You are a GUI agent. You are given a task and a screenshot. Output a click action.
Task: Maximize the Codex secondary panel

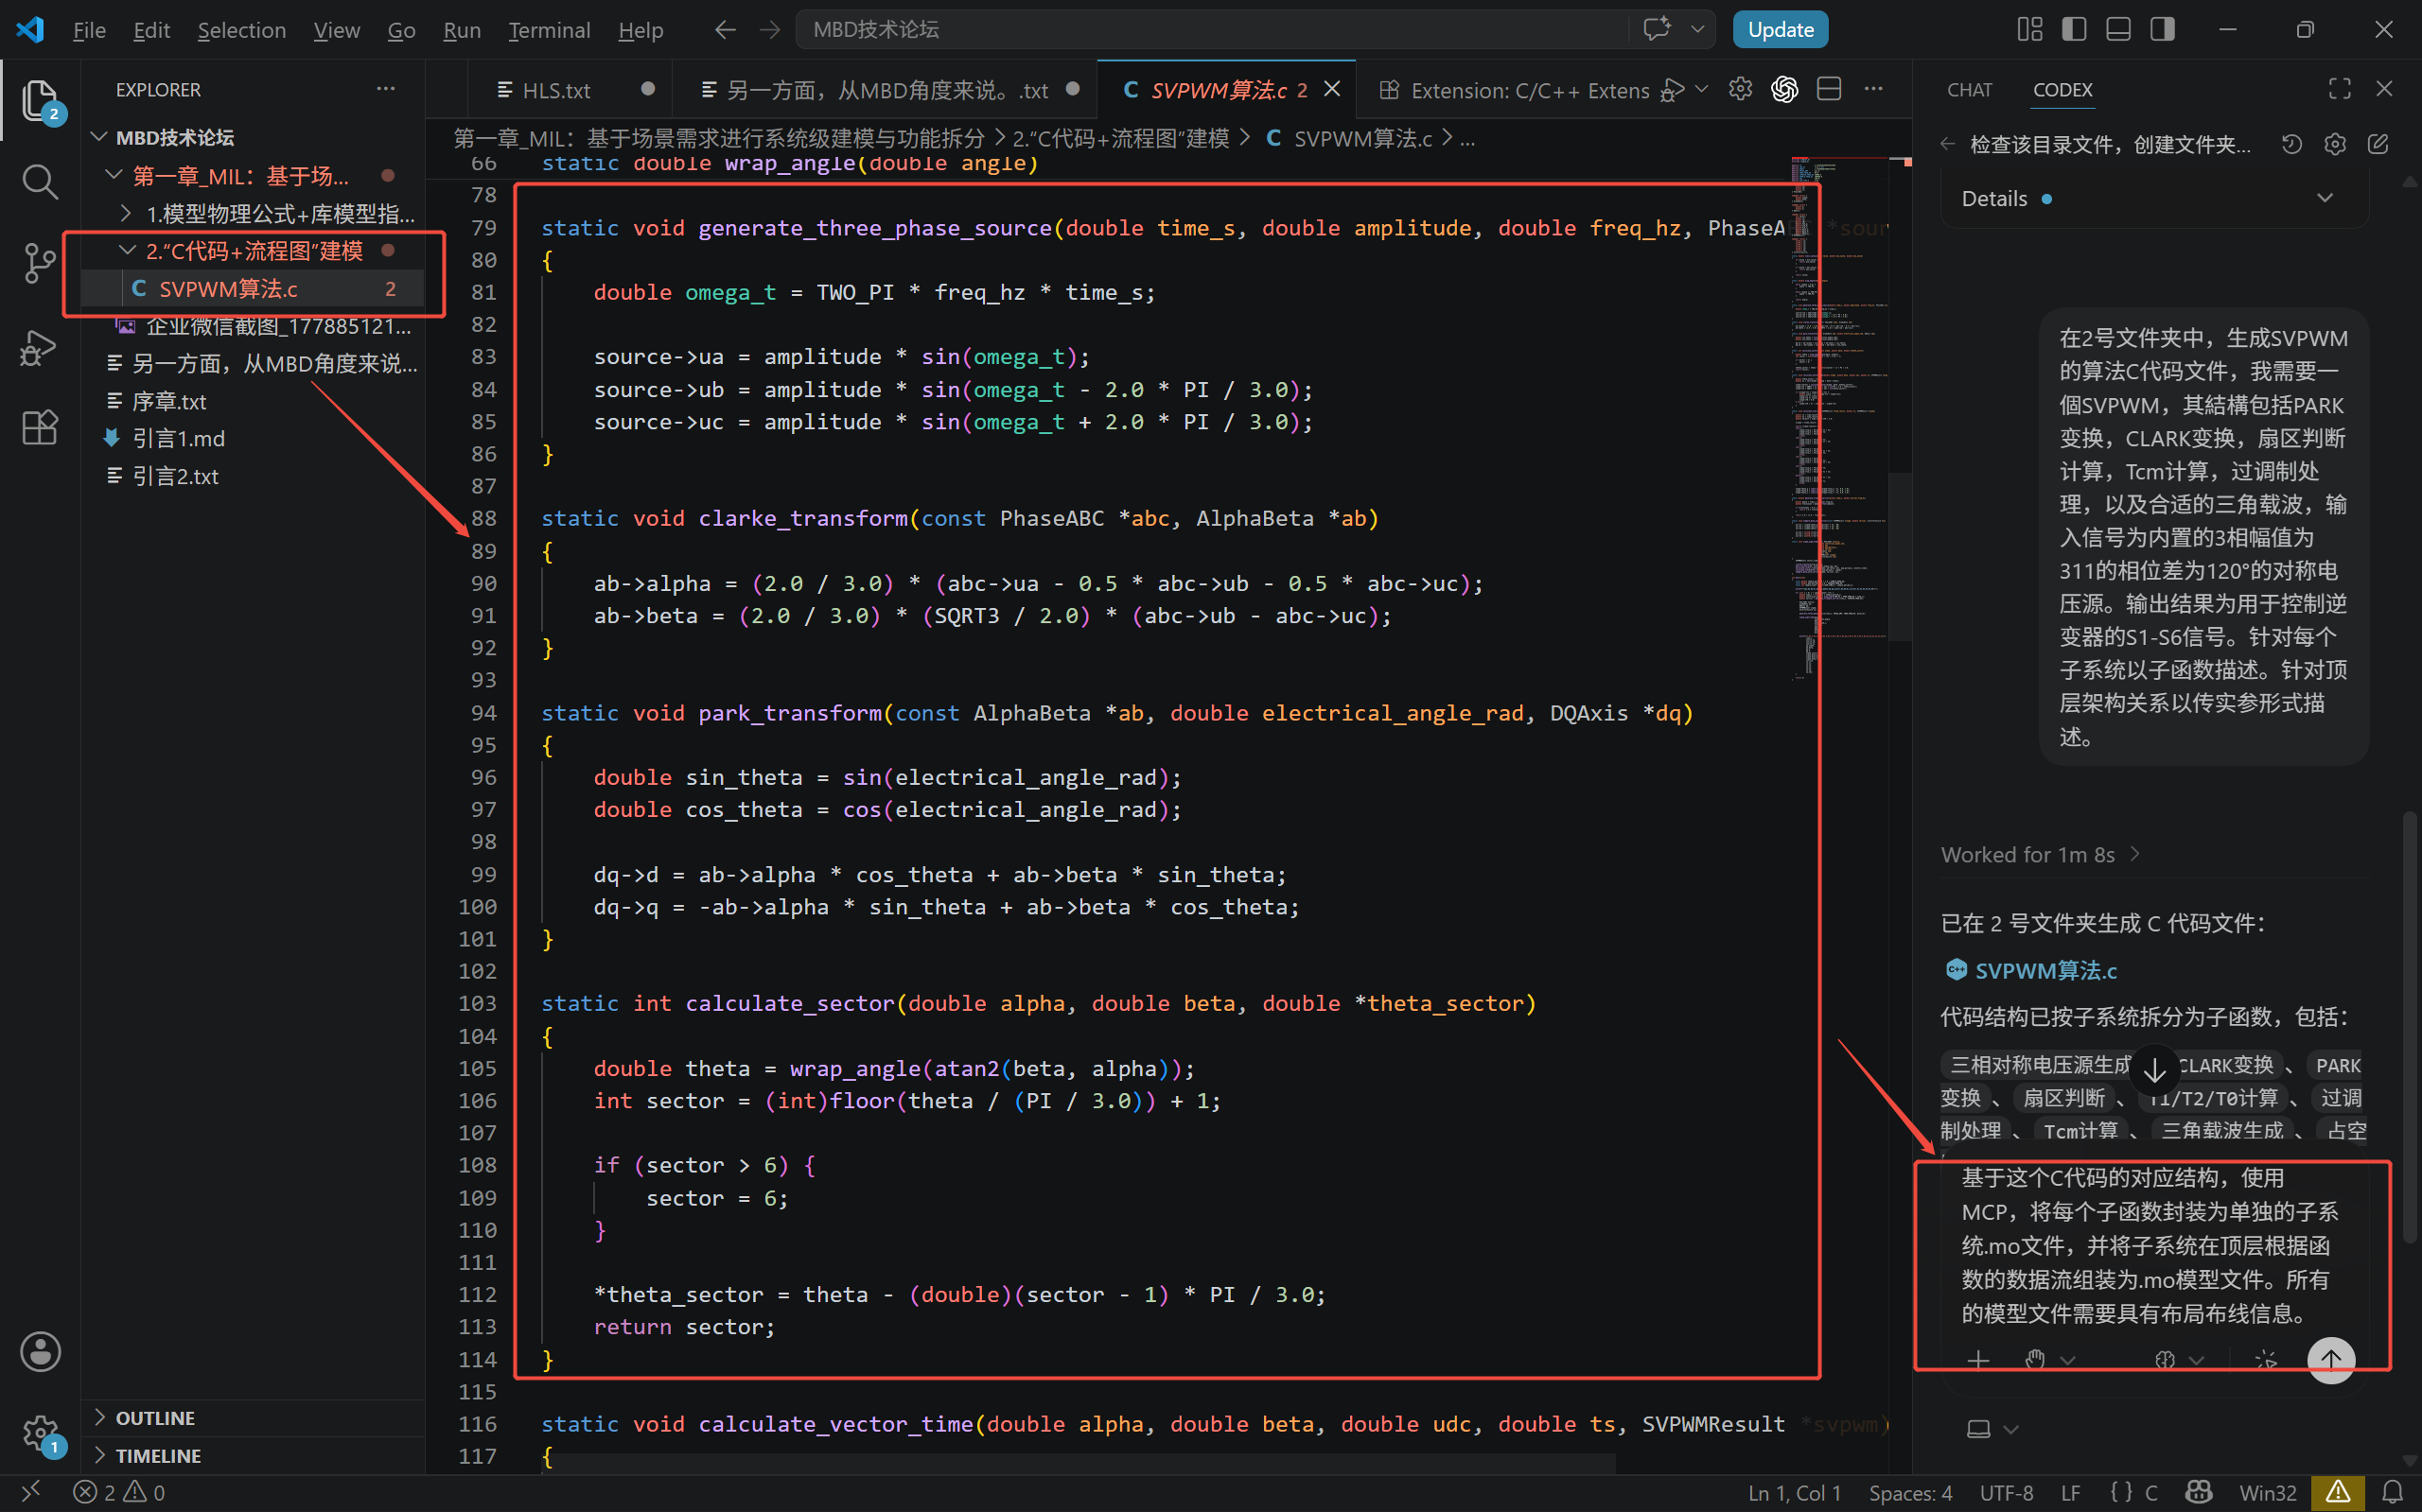click(x=2340, y=89)
